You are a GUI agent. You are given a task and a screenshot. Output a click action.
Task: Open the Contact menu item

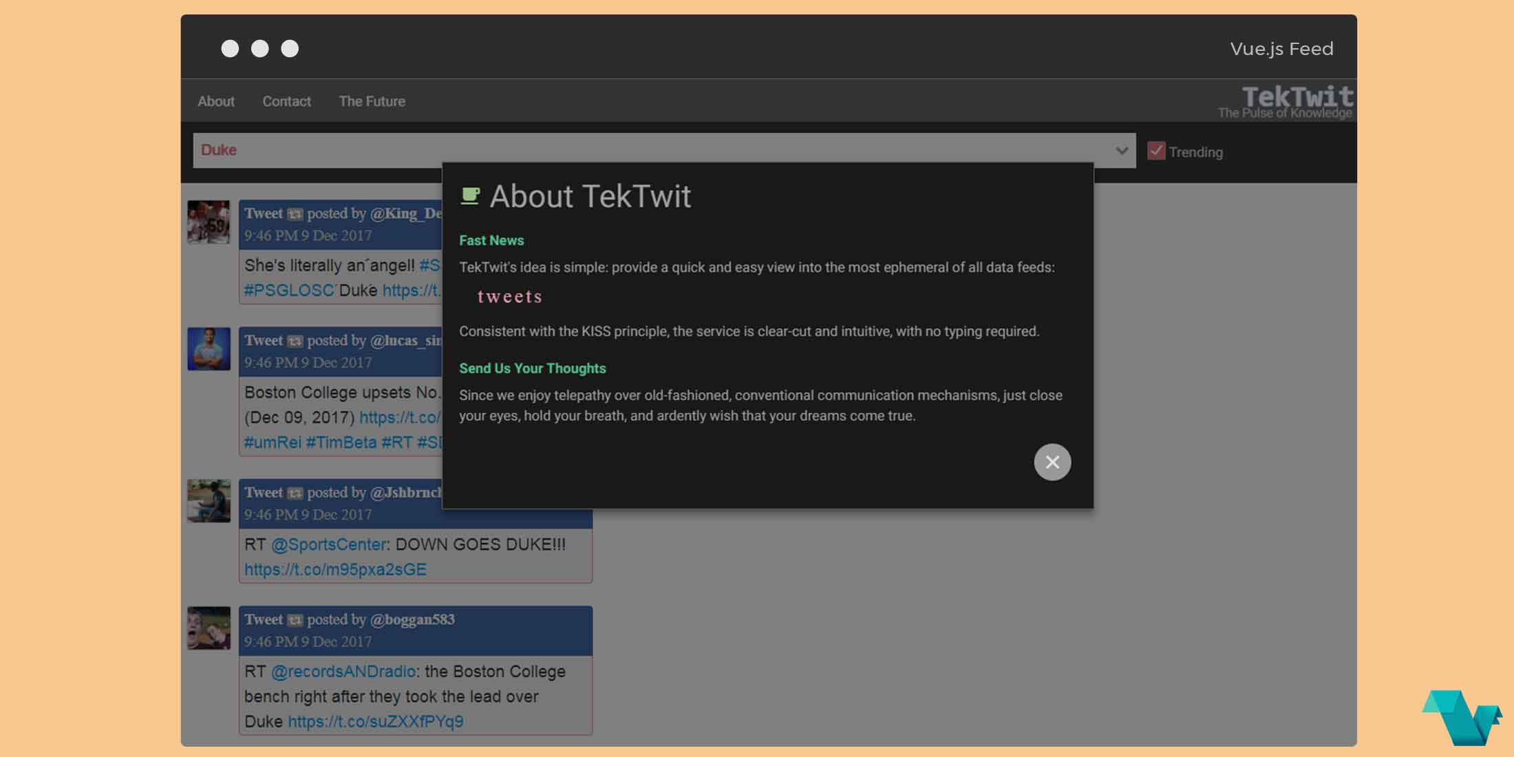pyautogui.click(x=286, y=101)
